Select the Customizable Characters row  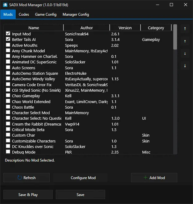click(89, 141)
